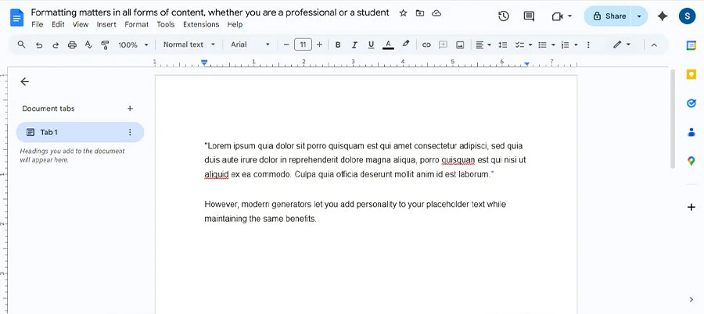Increase the font size
This screenshot has width=704, height=314.
(x=319, y=45)
